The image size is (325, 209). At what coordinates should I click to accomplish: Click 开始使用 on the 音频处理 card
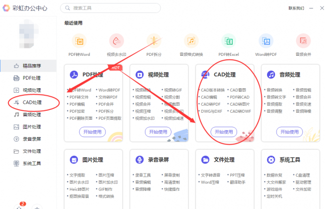click(289, 132)
